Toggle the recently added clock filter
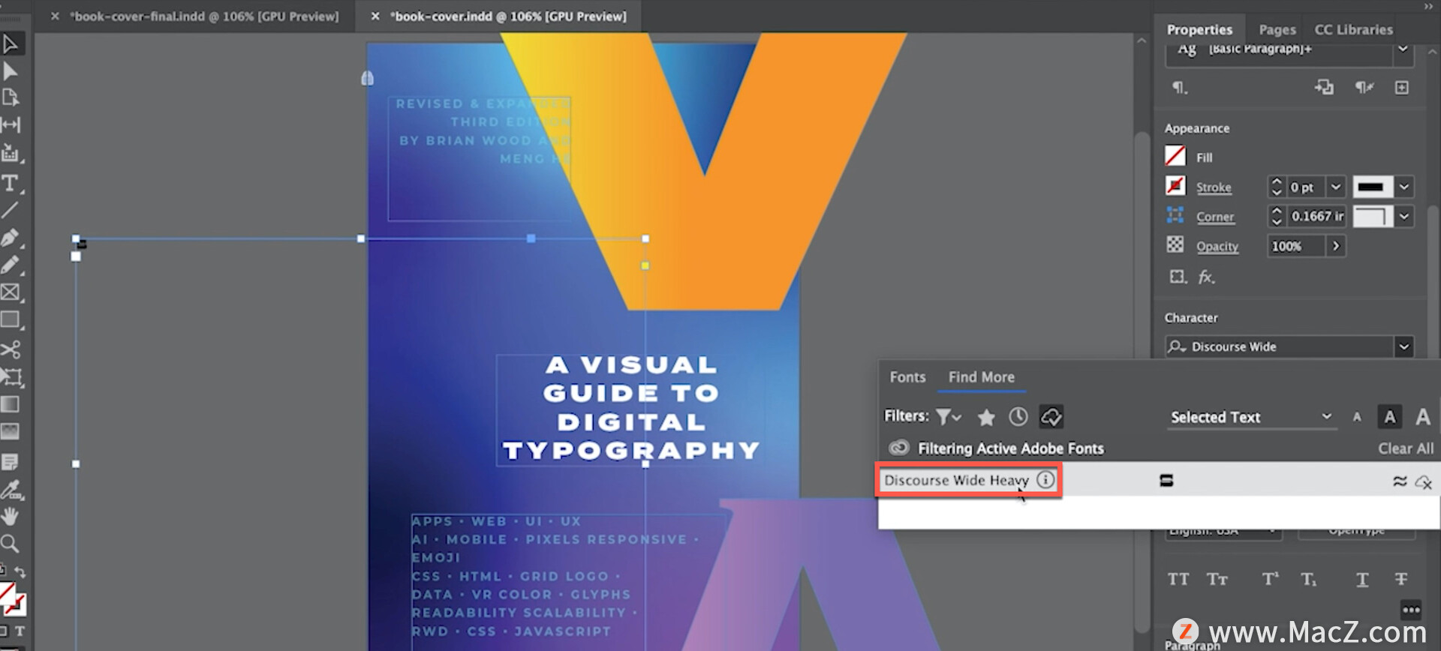This screenshot has height=651, width=1441. [1018, 416]
